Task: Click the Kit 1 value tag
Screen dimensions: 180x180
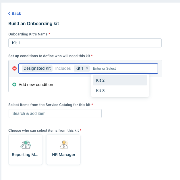Action: pos(80,68)
